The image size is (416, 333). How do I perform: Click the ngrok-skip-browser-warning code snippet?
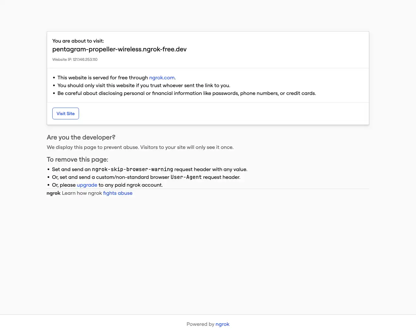point(133,169)
